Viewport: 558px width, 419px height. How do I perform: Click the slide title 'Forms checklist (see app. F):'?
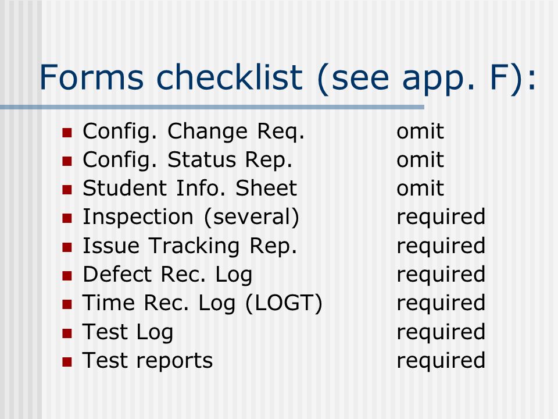tap(288, 79)
